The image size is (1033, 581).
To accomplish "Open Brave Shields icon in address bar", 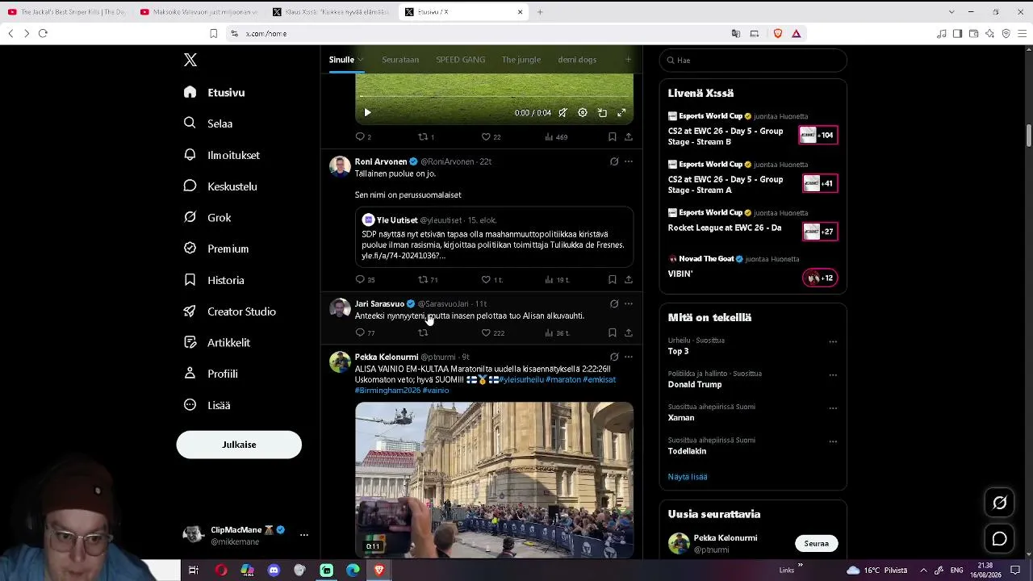I will [x=778, y=34].
